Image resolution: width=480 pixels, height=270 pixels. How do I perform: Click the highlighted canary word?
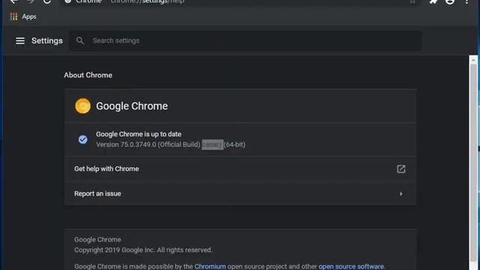[212, 145]
